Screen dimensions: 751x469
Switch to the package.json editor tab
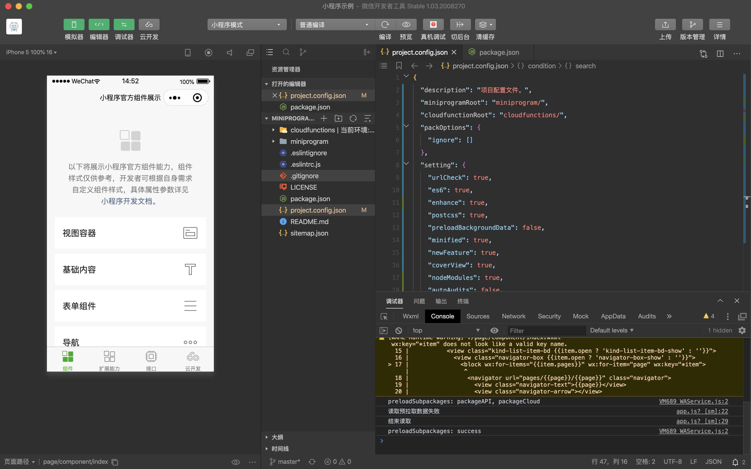498,52
